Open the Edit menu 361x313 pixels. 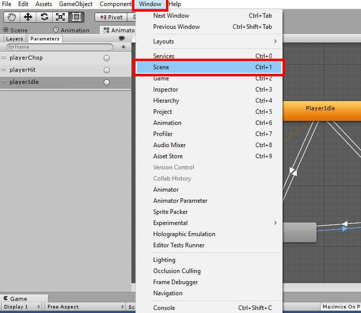pos(23,4)
